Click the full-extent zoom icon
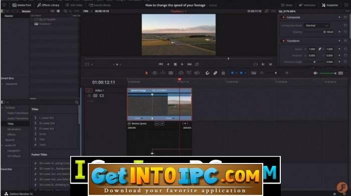The image size is (351, 196). tap(253, 73)
